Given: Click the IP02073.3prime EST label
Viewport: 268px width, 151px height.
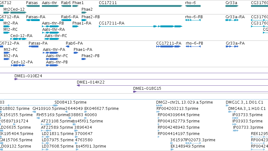Looking at the screenshot, I should point(200,140).
